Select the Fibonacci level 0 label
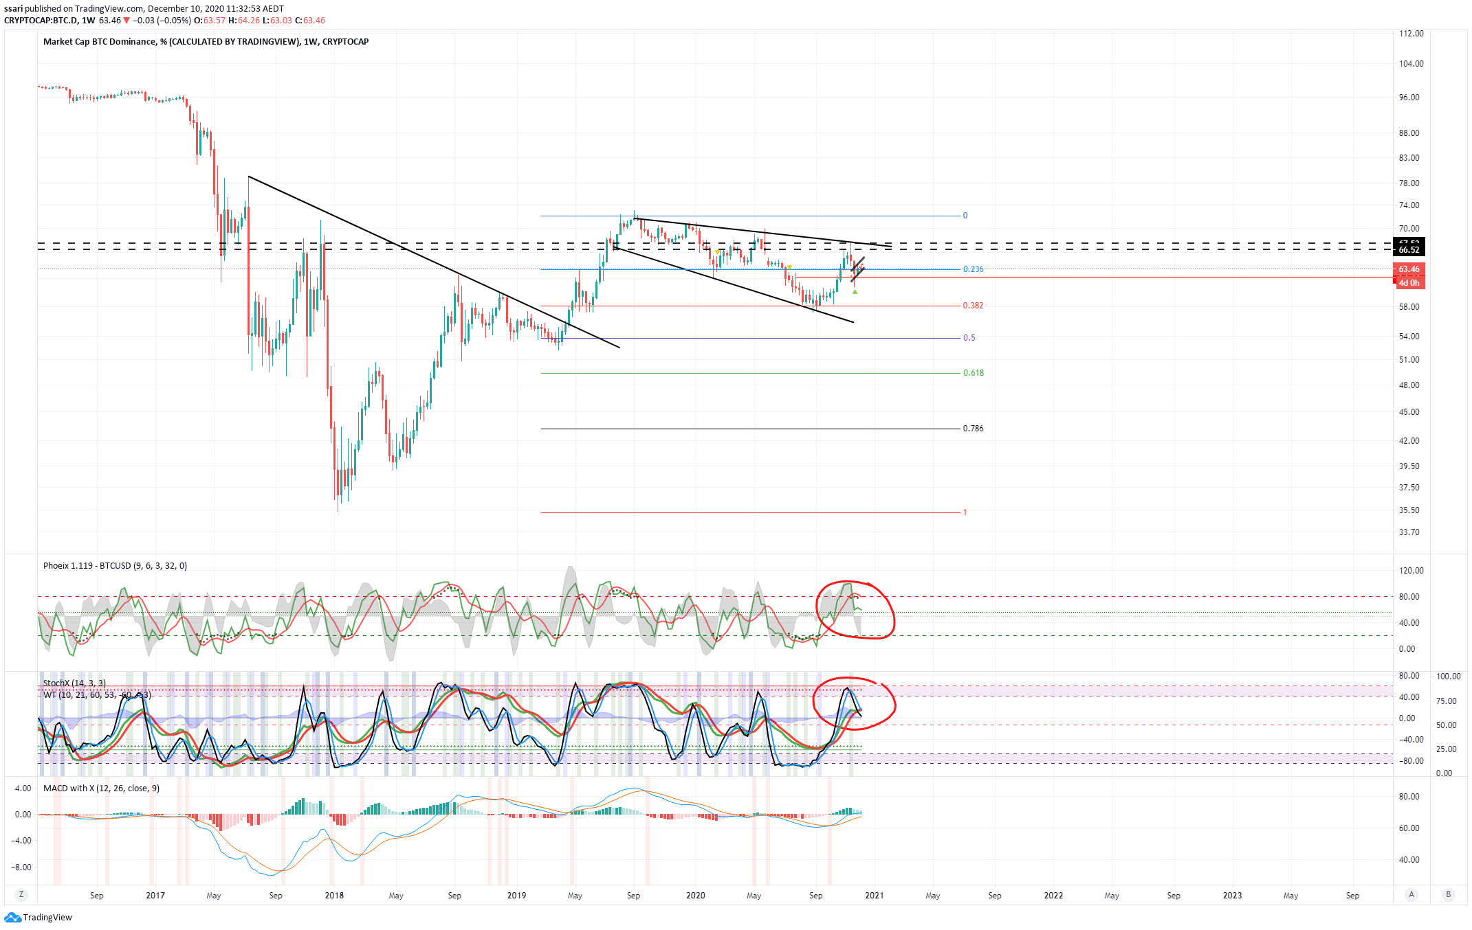1472x930 pixels. click(x=965, y=216)
